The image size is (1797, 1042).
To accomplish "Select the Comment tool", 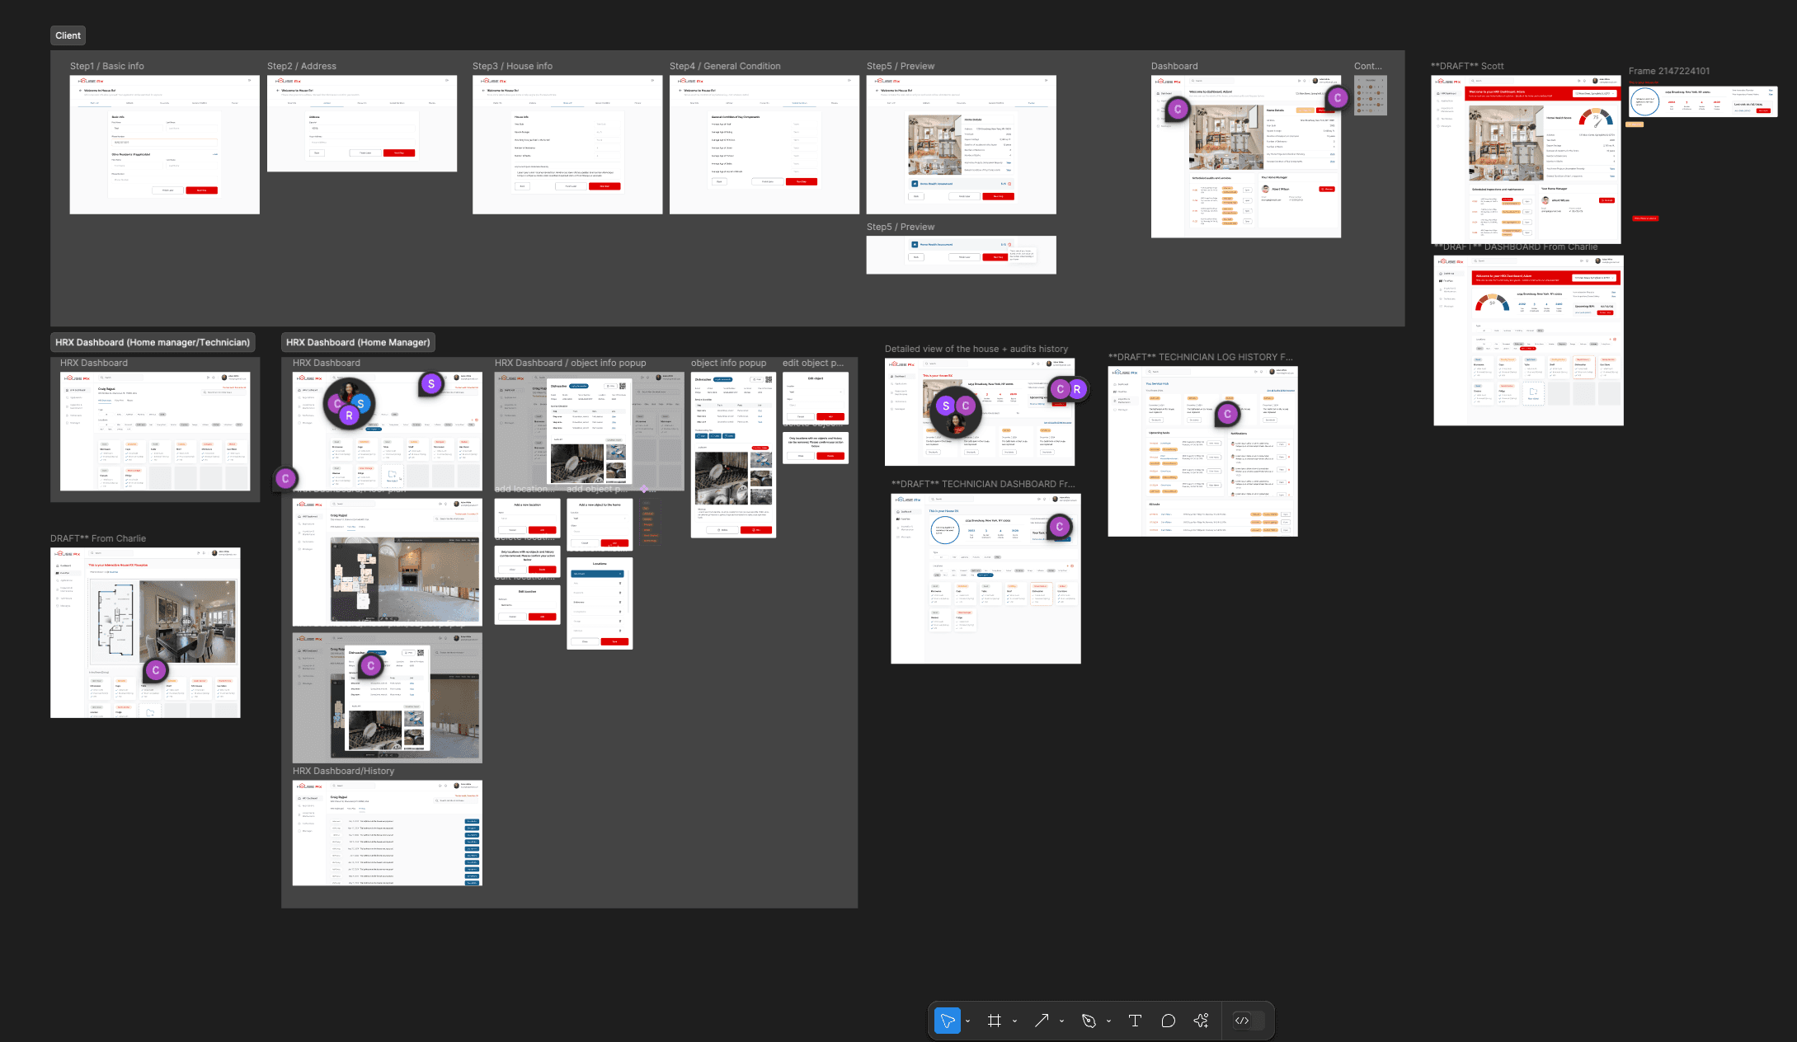I will (x=1168, y=1020).
